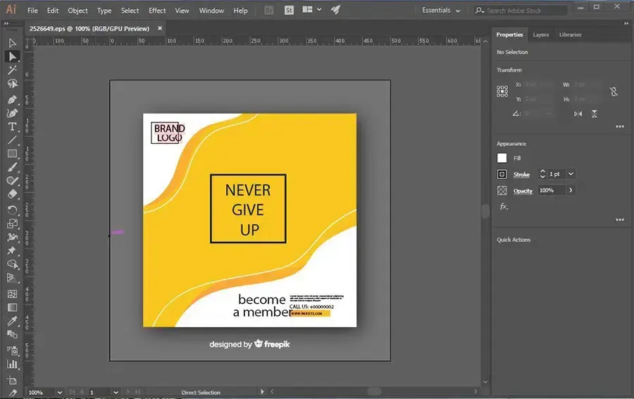634x399 pixels.
Task: Pick the Magic Wand tool
Action: click(12, 70)
